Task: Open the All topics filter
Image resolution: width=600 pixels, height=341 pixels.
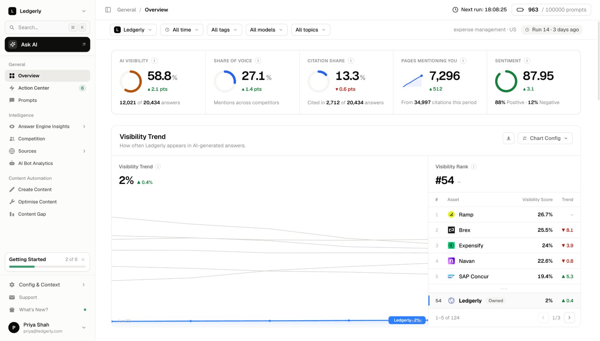Action: [311, 30]
